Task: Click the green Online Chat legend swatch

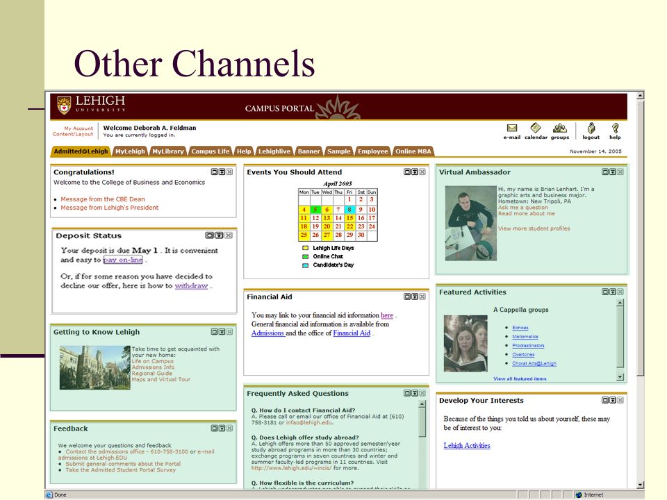Action: click(305, 256)
